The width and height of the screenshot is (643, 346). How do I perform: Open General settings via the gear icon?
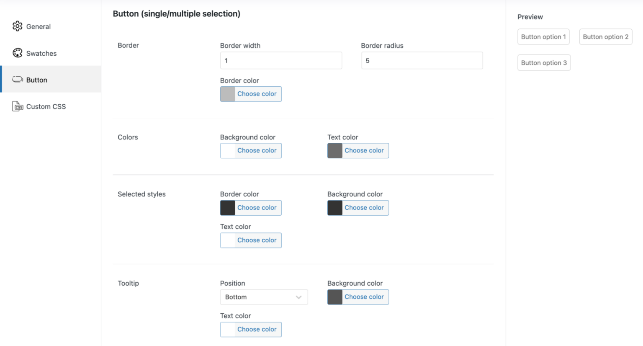click(x=18, y=26)
